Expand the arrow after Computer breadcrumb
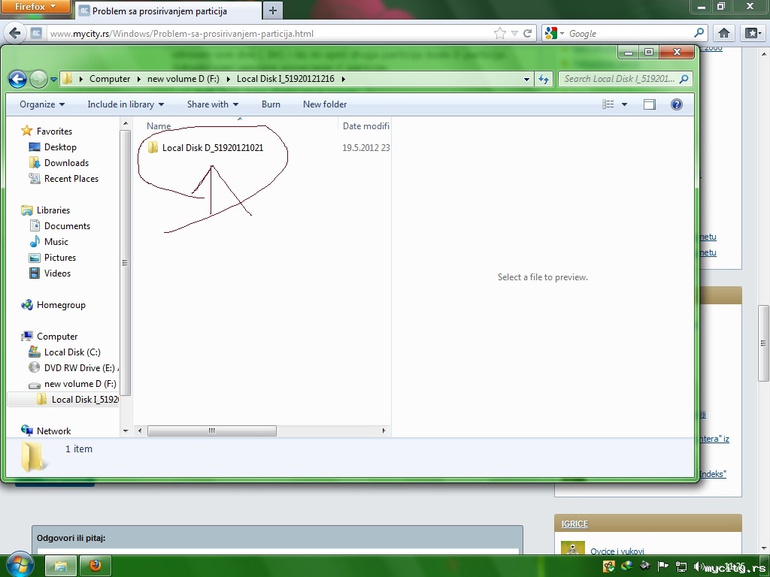The height and width of the screenshot is (577, 770). coord(138,78)
